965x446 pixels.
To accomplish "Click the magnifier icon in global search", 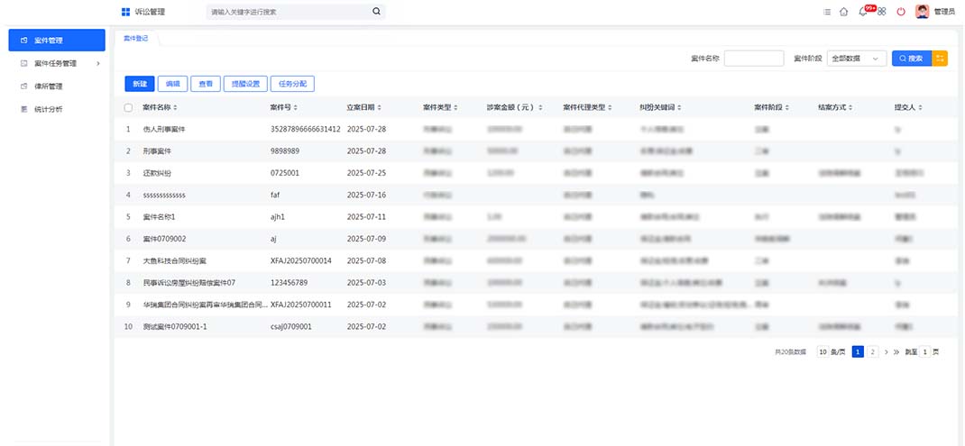I will pyautogui.click(x=376, y=12).
